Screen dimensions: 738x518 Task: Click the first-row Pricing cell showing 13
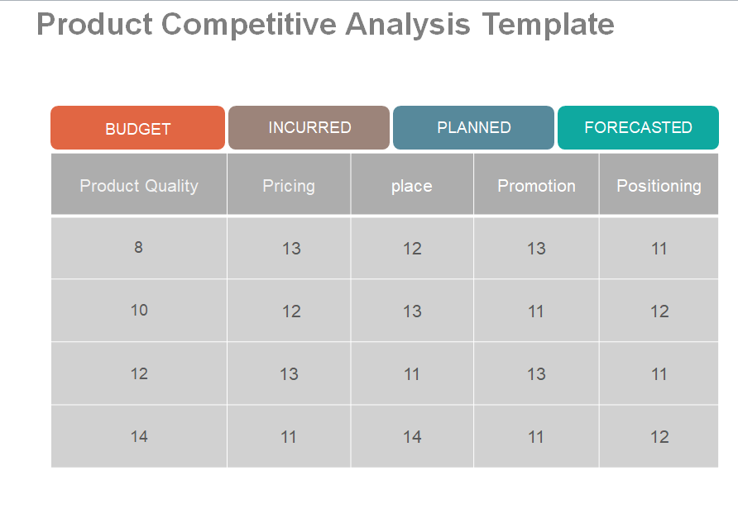coord(290,248)
